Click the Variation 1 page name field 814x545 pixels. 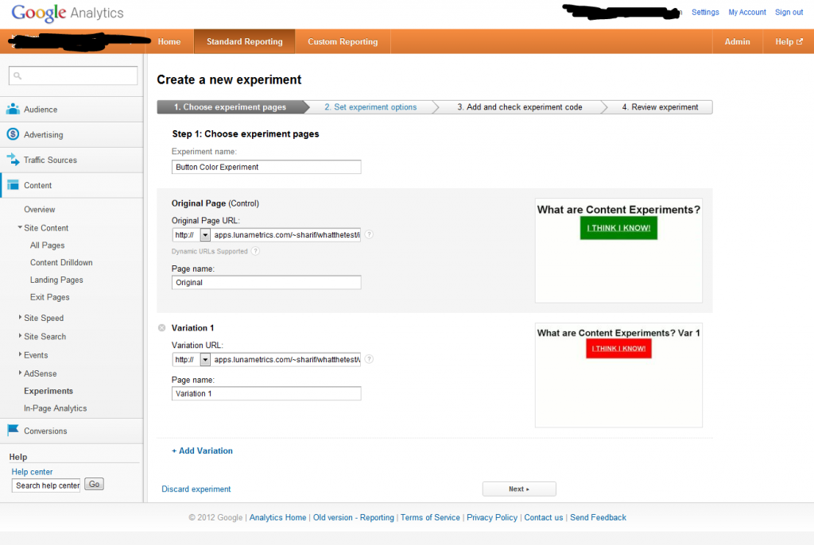(266, 393)
